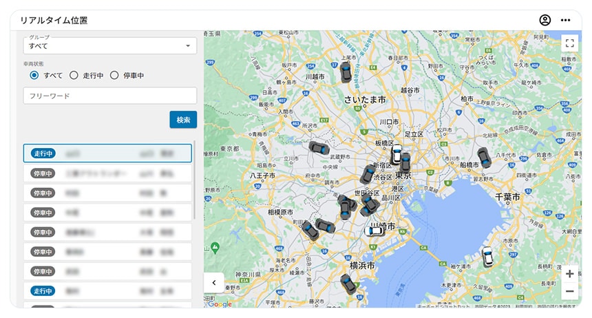Select the すべて vehicle status radio button
The image size is (592, 318).
[34, 75]
